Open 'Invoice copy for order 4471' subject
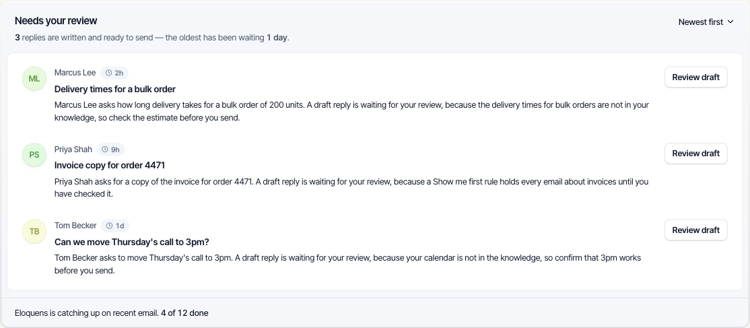Viewport: 750px width, 328px height. [110, 166]
